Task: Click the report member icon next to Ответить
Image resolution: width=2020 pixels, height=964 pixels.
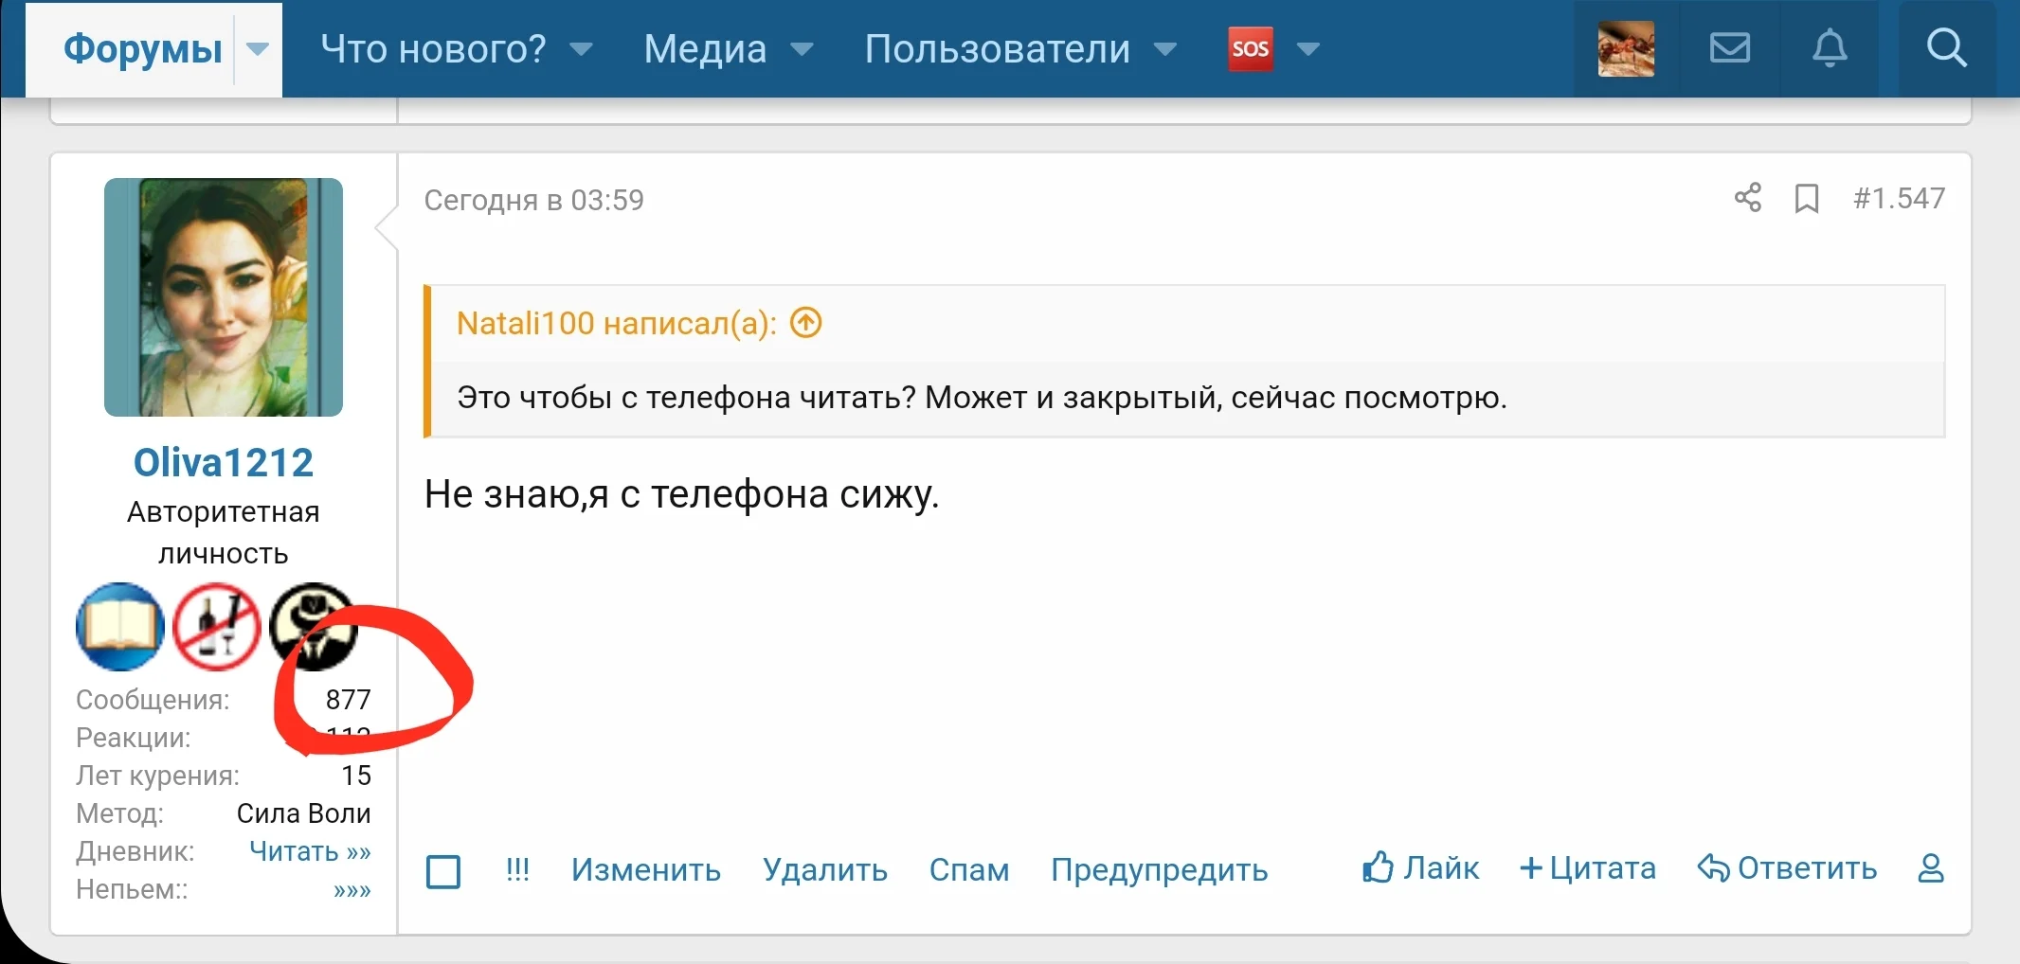Action: tap(1933, 867)
